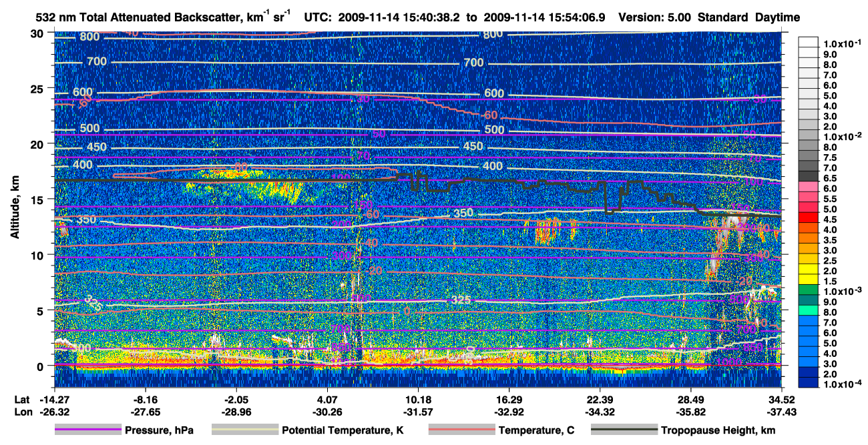Click the longitude value '-37.43'
This screenshot has width=868, height=445.
tap(782, 412)
